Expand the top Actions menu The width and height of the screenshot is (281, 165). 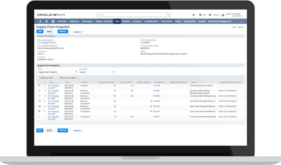(x=78, y=32)
